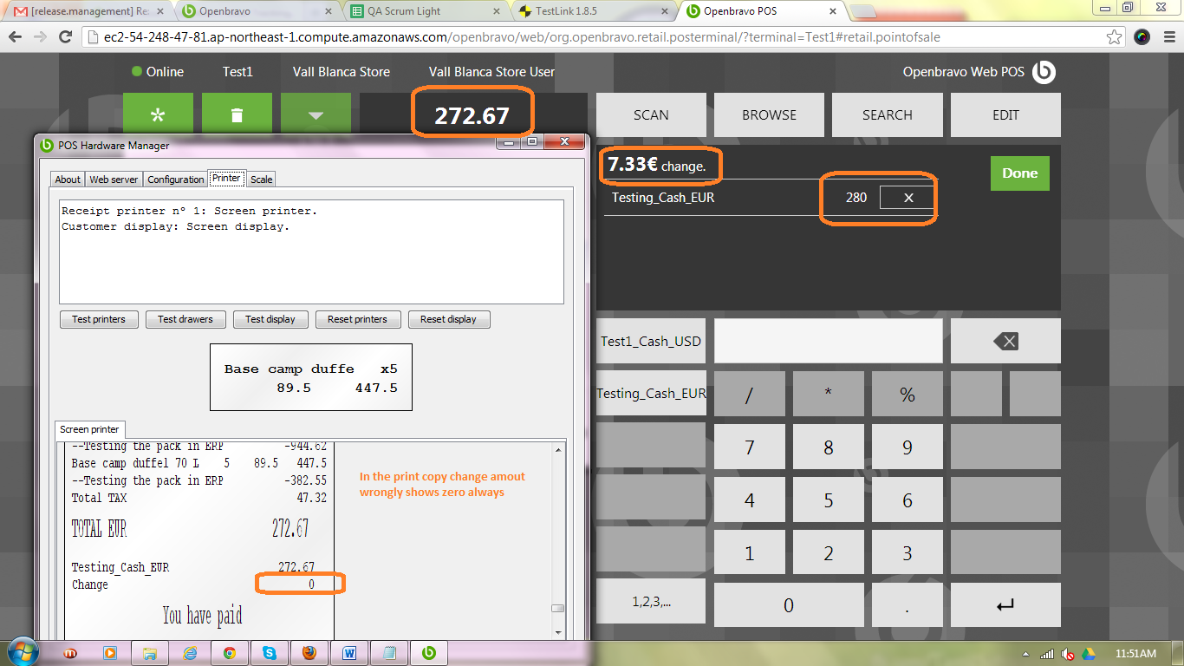This screenshot has width=1184, height=666.
Task: Open Internet Explorer from the taskbar
Action: pos(190,653)
